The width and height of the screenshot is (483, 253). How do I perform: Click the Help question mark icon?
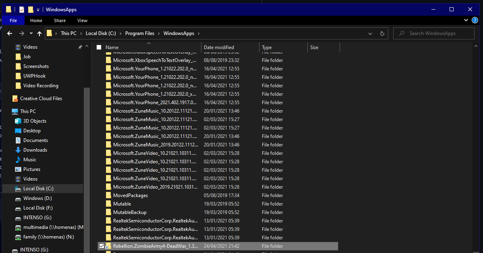[475, 21]
